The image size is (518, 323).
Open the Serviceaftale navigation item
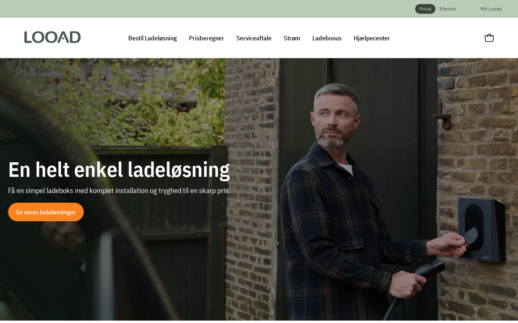[254, 38]
